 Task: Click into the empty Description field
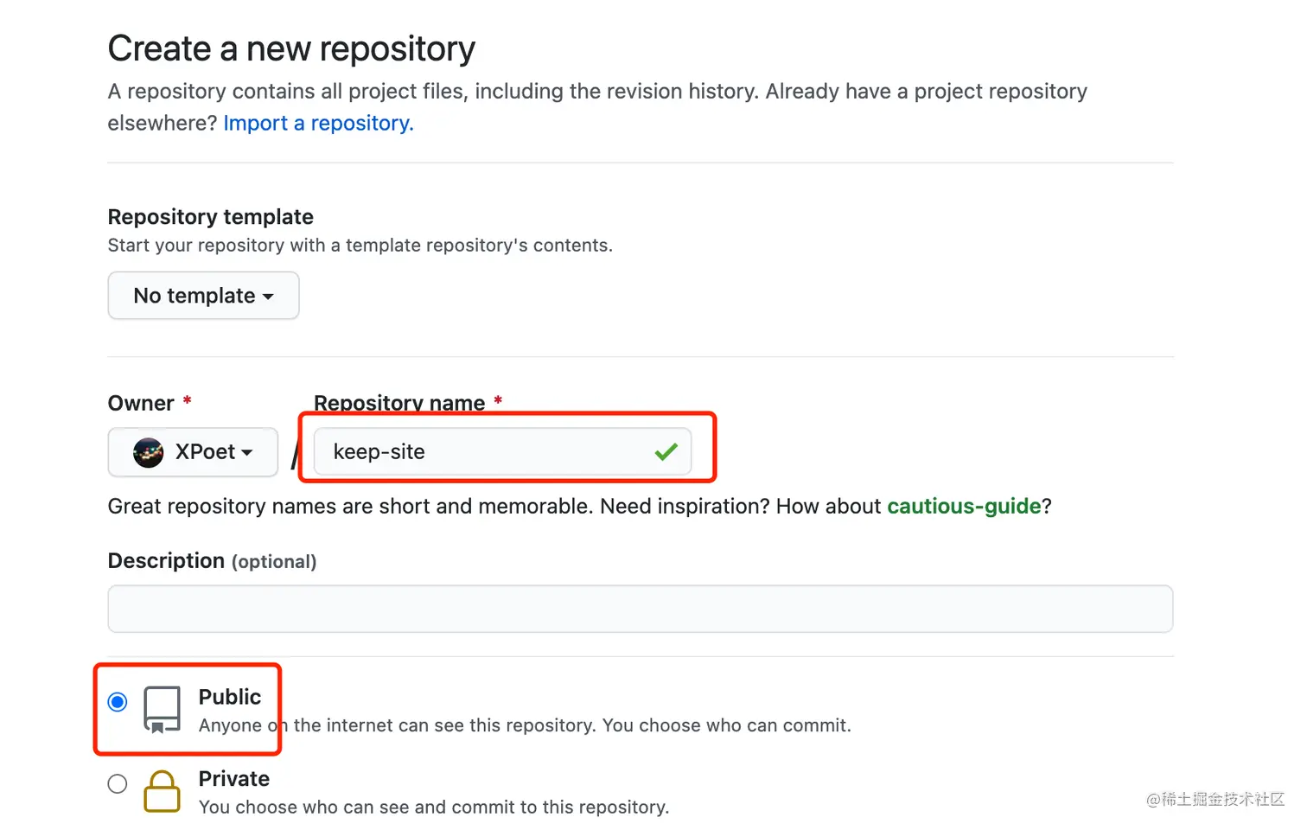640,609
